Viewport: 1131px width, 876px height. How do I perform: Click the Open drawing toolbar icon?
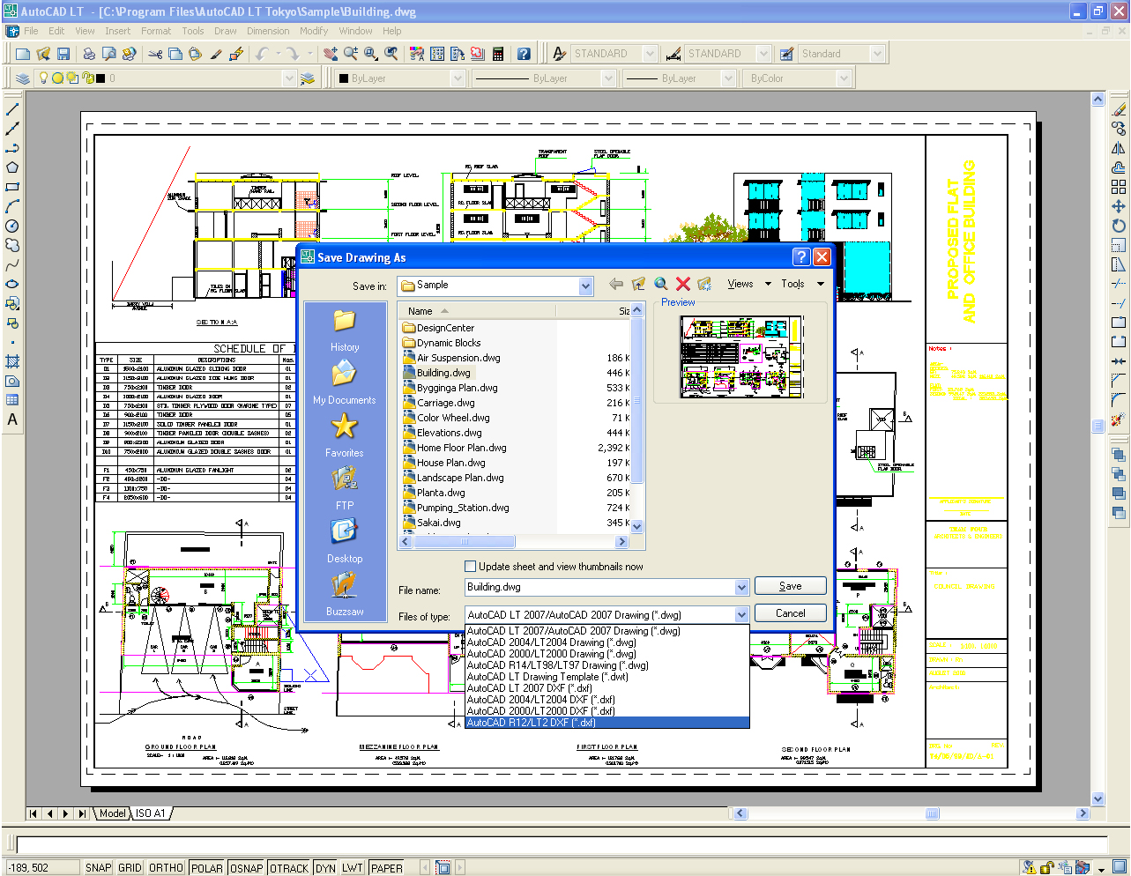[43, 54]
